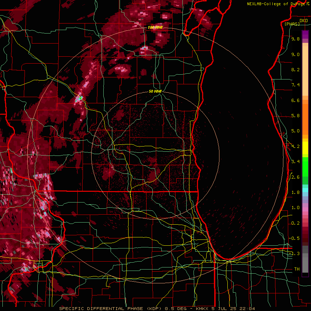Click the 6.6 scale label

(x=295, y=101)
